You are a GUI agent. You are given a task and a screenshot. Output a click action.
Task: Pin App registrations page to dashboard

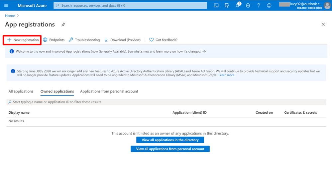(x=63, y=25)
